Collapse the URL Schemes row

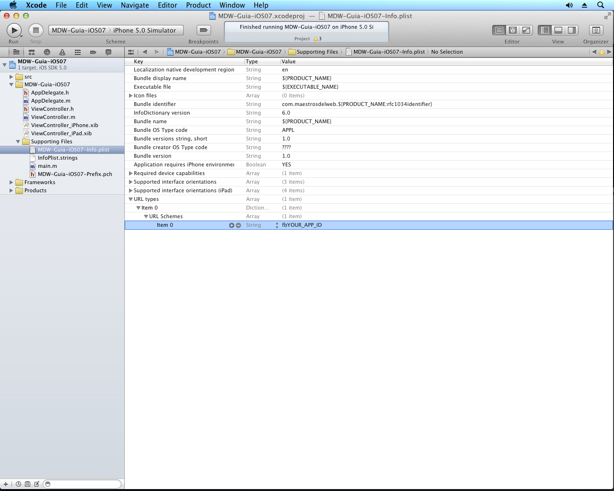coord(146,217)
